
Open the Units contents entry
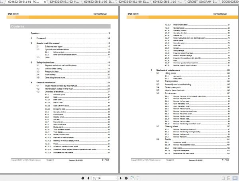[73, 57]
